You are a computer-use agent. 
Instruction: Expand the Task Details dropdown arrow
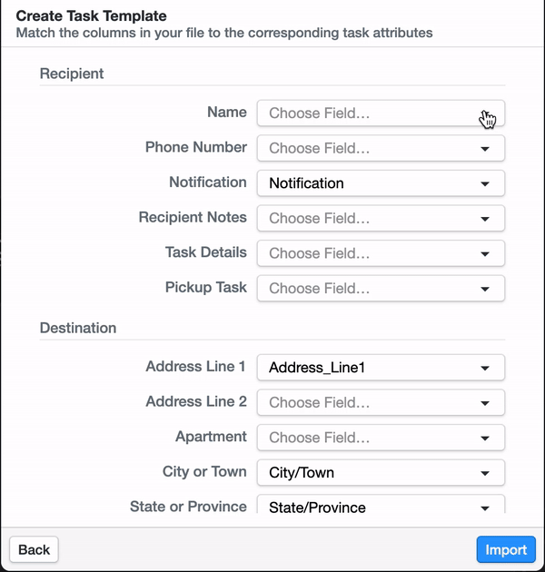point(485,254)
